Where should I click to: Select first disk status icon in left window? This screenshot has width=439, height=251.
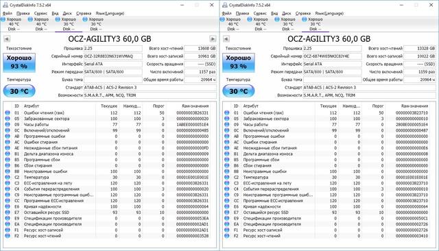(3, 19)
